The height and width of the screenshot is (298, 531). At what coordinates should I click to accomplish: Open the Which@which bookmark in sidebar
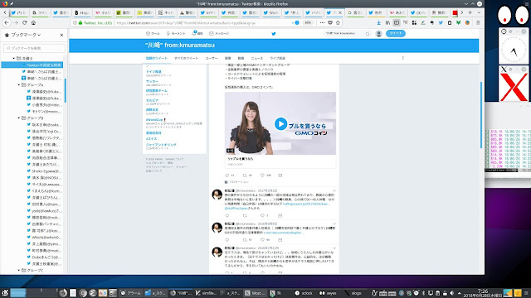pyautogui.click(x=44, y=238)
